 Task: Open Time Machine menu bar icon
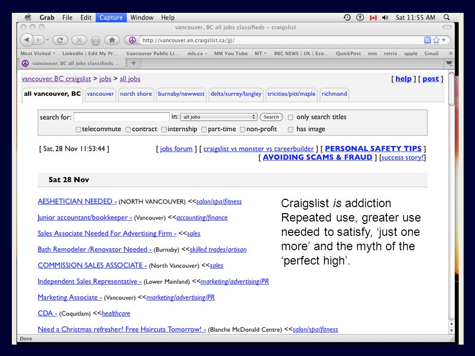point(347,17)
